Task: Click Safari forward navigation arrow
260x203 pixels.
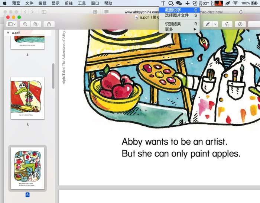Action: (x=32, y=12)
